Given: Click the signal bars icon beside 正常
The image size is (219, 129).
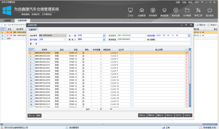Looking at the screenshot, I should (x=164, y=128).
